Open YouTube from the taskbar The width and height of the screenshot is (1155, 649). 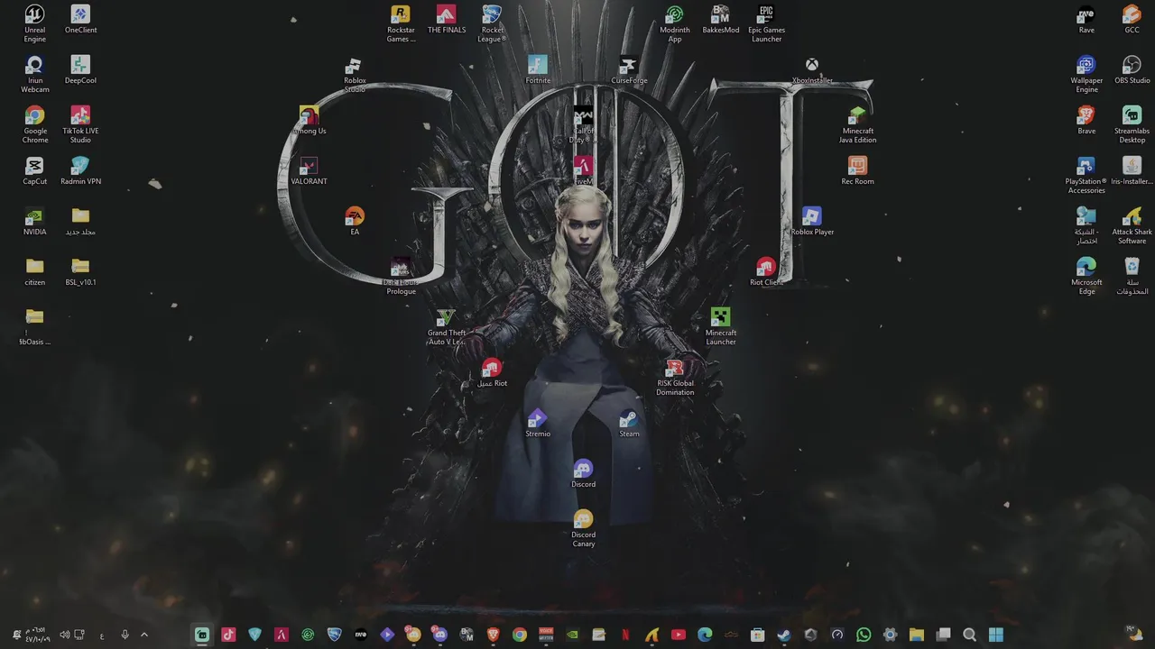click(x=679, y=635)
